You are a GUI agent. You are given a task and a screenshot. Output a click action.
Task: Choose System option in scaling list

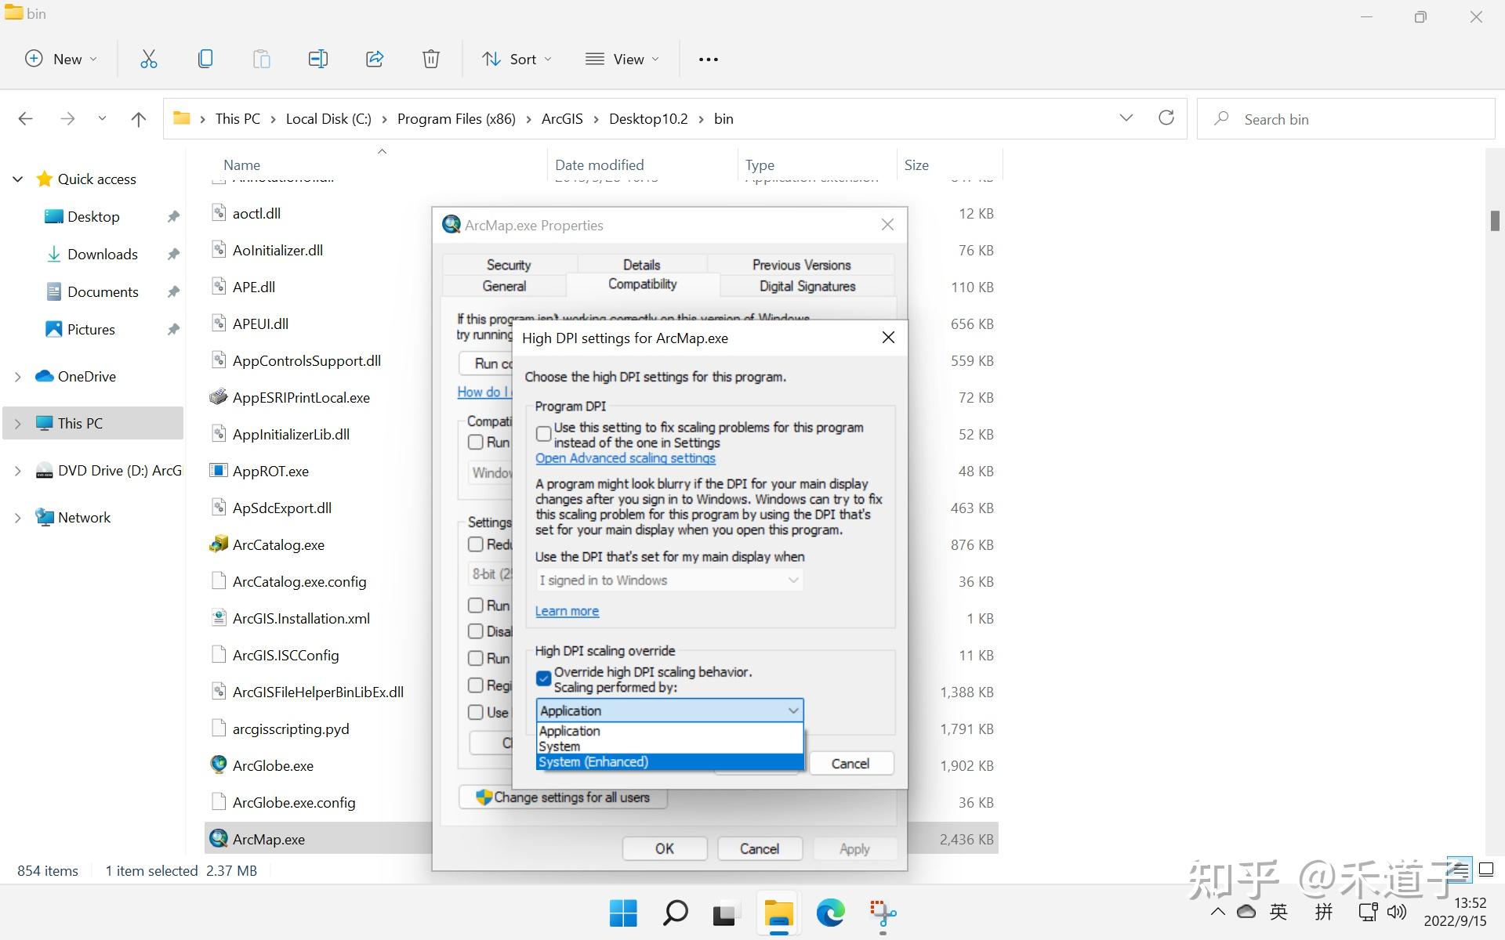coord(669,747)
